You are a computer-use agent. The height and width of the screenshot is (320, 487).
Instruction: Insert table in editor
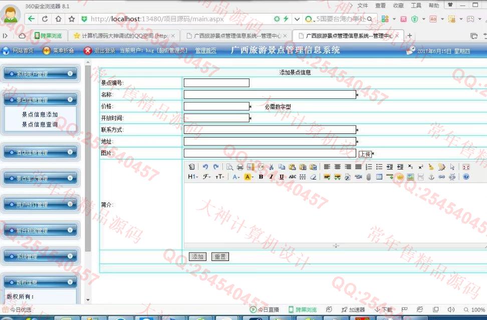point(379,176)
